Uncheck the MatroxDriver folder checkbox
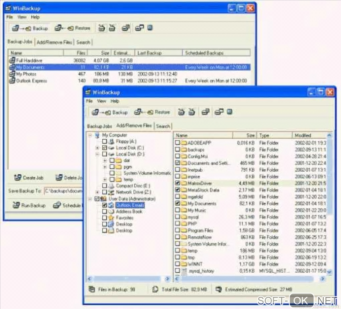Screen dimensions: 341x309 pyautogui.click(x=178, y=183)
